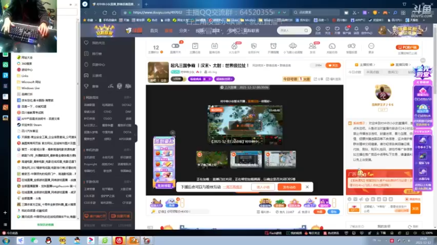This screenshot has width=437, height=245.
Task: Switch to 今日贡献 tab
Action: click(355, 72)
